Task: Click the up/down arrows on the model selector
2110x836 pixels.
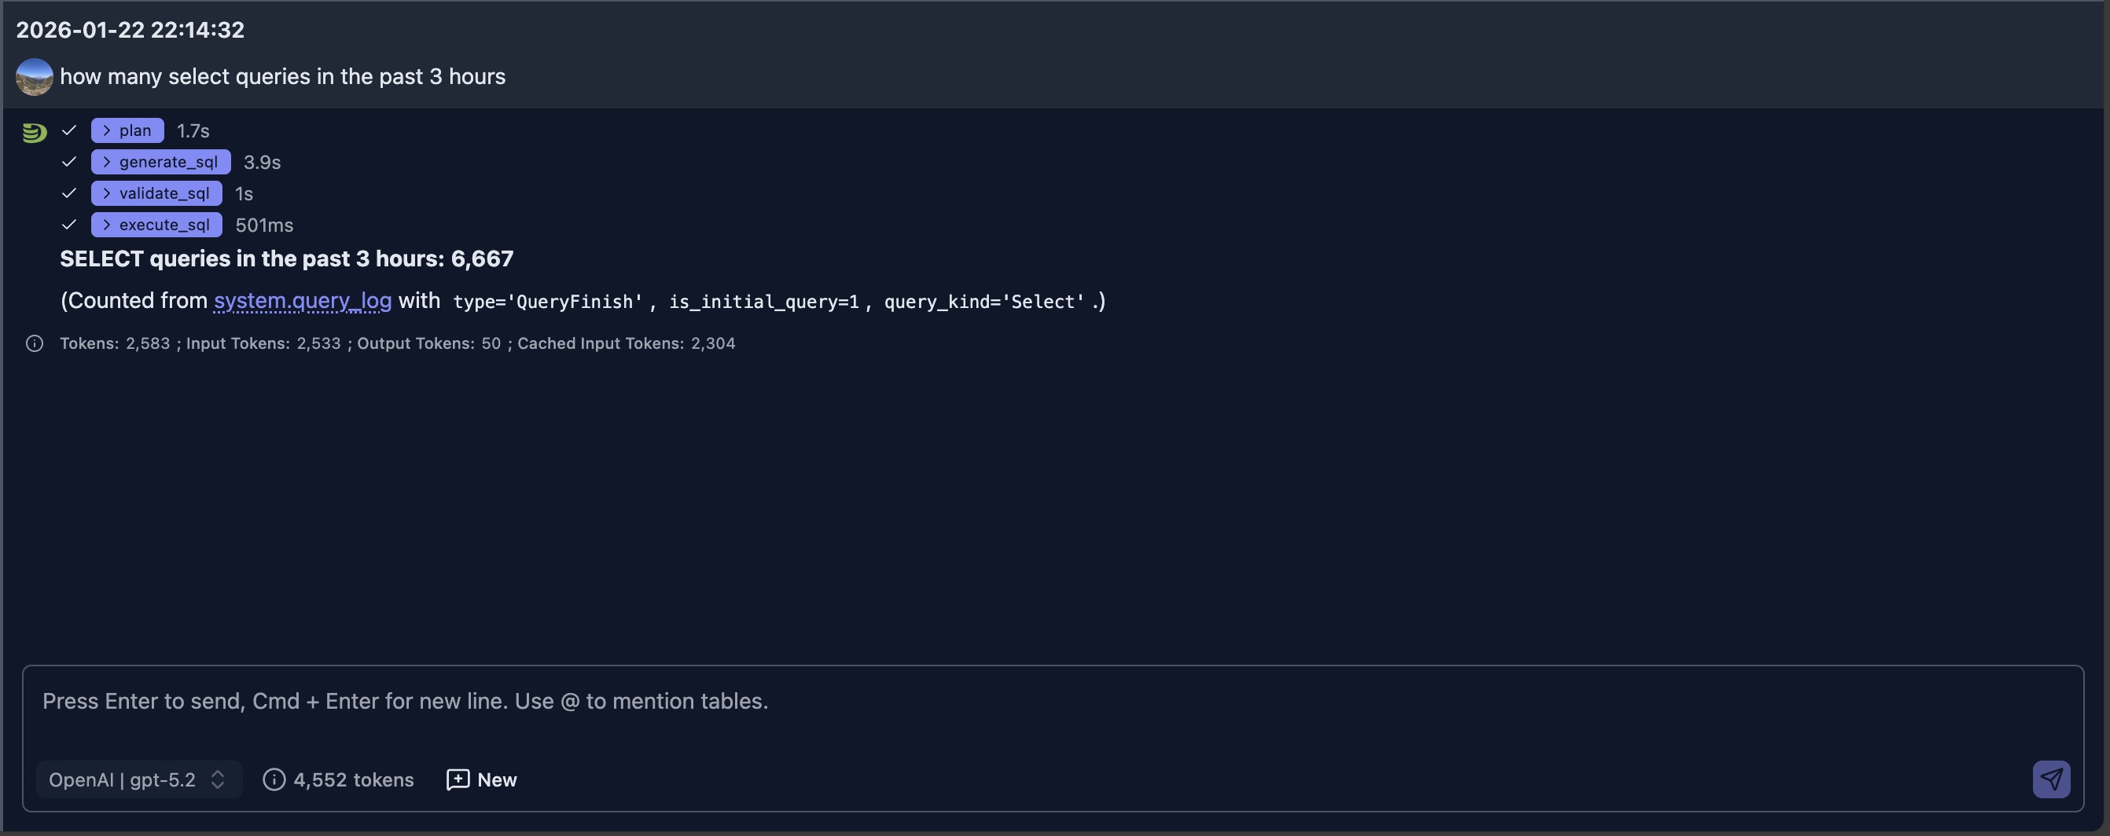Action: tap(218, 779)
